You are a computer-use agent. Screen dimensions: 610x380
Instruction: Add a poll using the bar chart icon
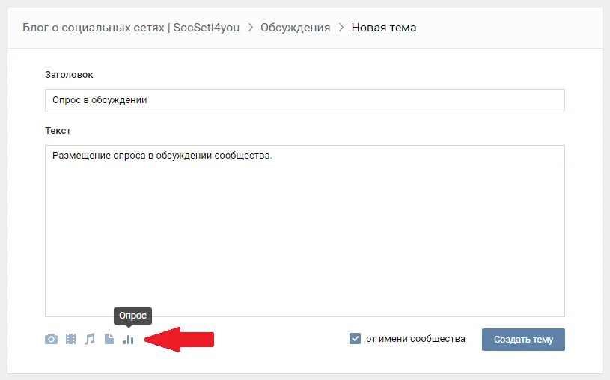129,340
